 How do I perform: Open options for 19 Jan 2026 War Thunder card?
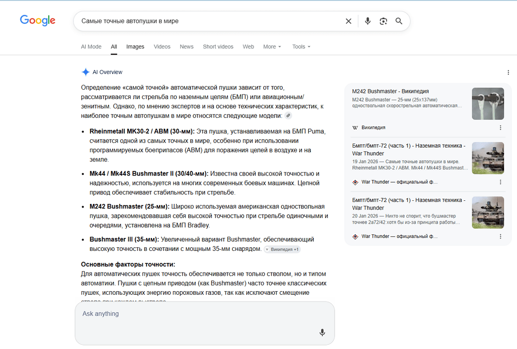point(500,182)
